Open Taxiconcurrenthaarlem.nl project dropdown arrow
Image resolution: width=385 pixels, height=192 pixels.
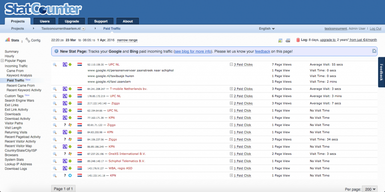(x=83, y=29)
